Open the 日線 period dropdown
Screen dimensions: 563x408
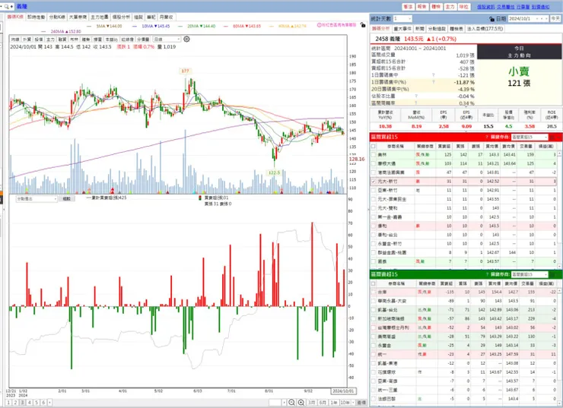point(167,39)
